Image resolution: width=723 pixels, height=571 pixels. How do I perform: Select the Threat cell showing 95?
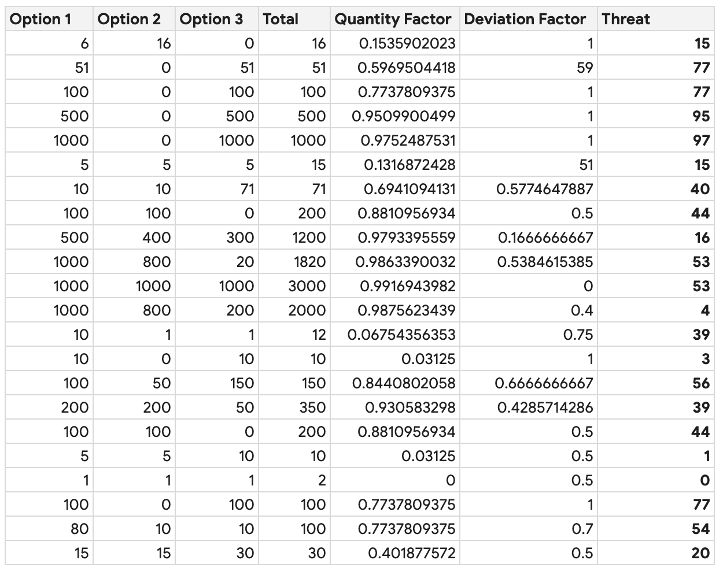(700, 116)
